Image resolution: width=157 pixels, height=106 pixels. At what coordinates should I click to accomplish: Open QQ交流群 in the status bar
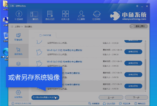[109, 103]
